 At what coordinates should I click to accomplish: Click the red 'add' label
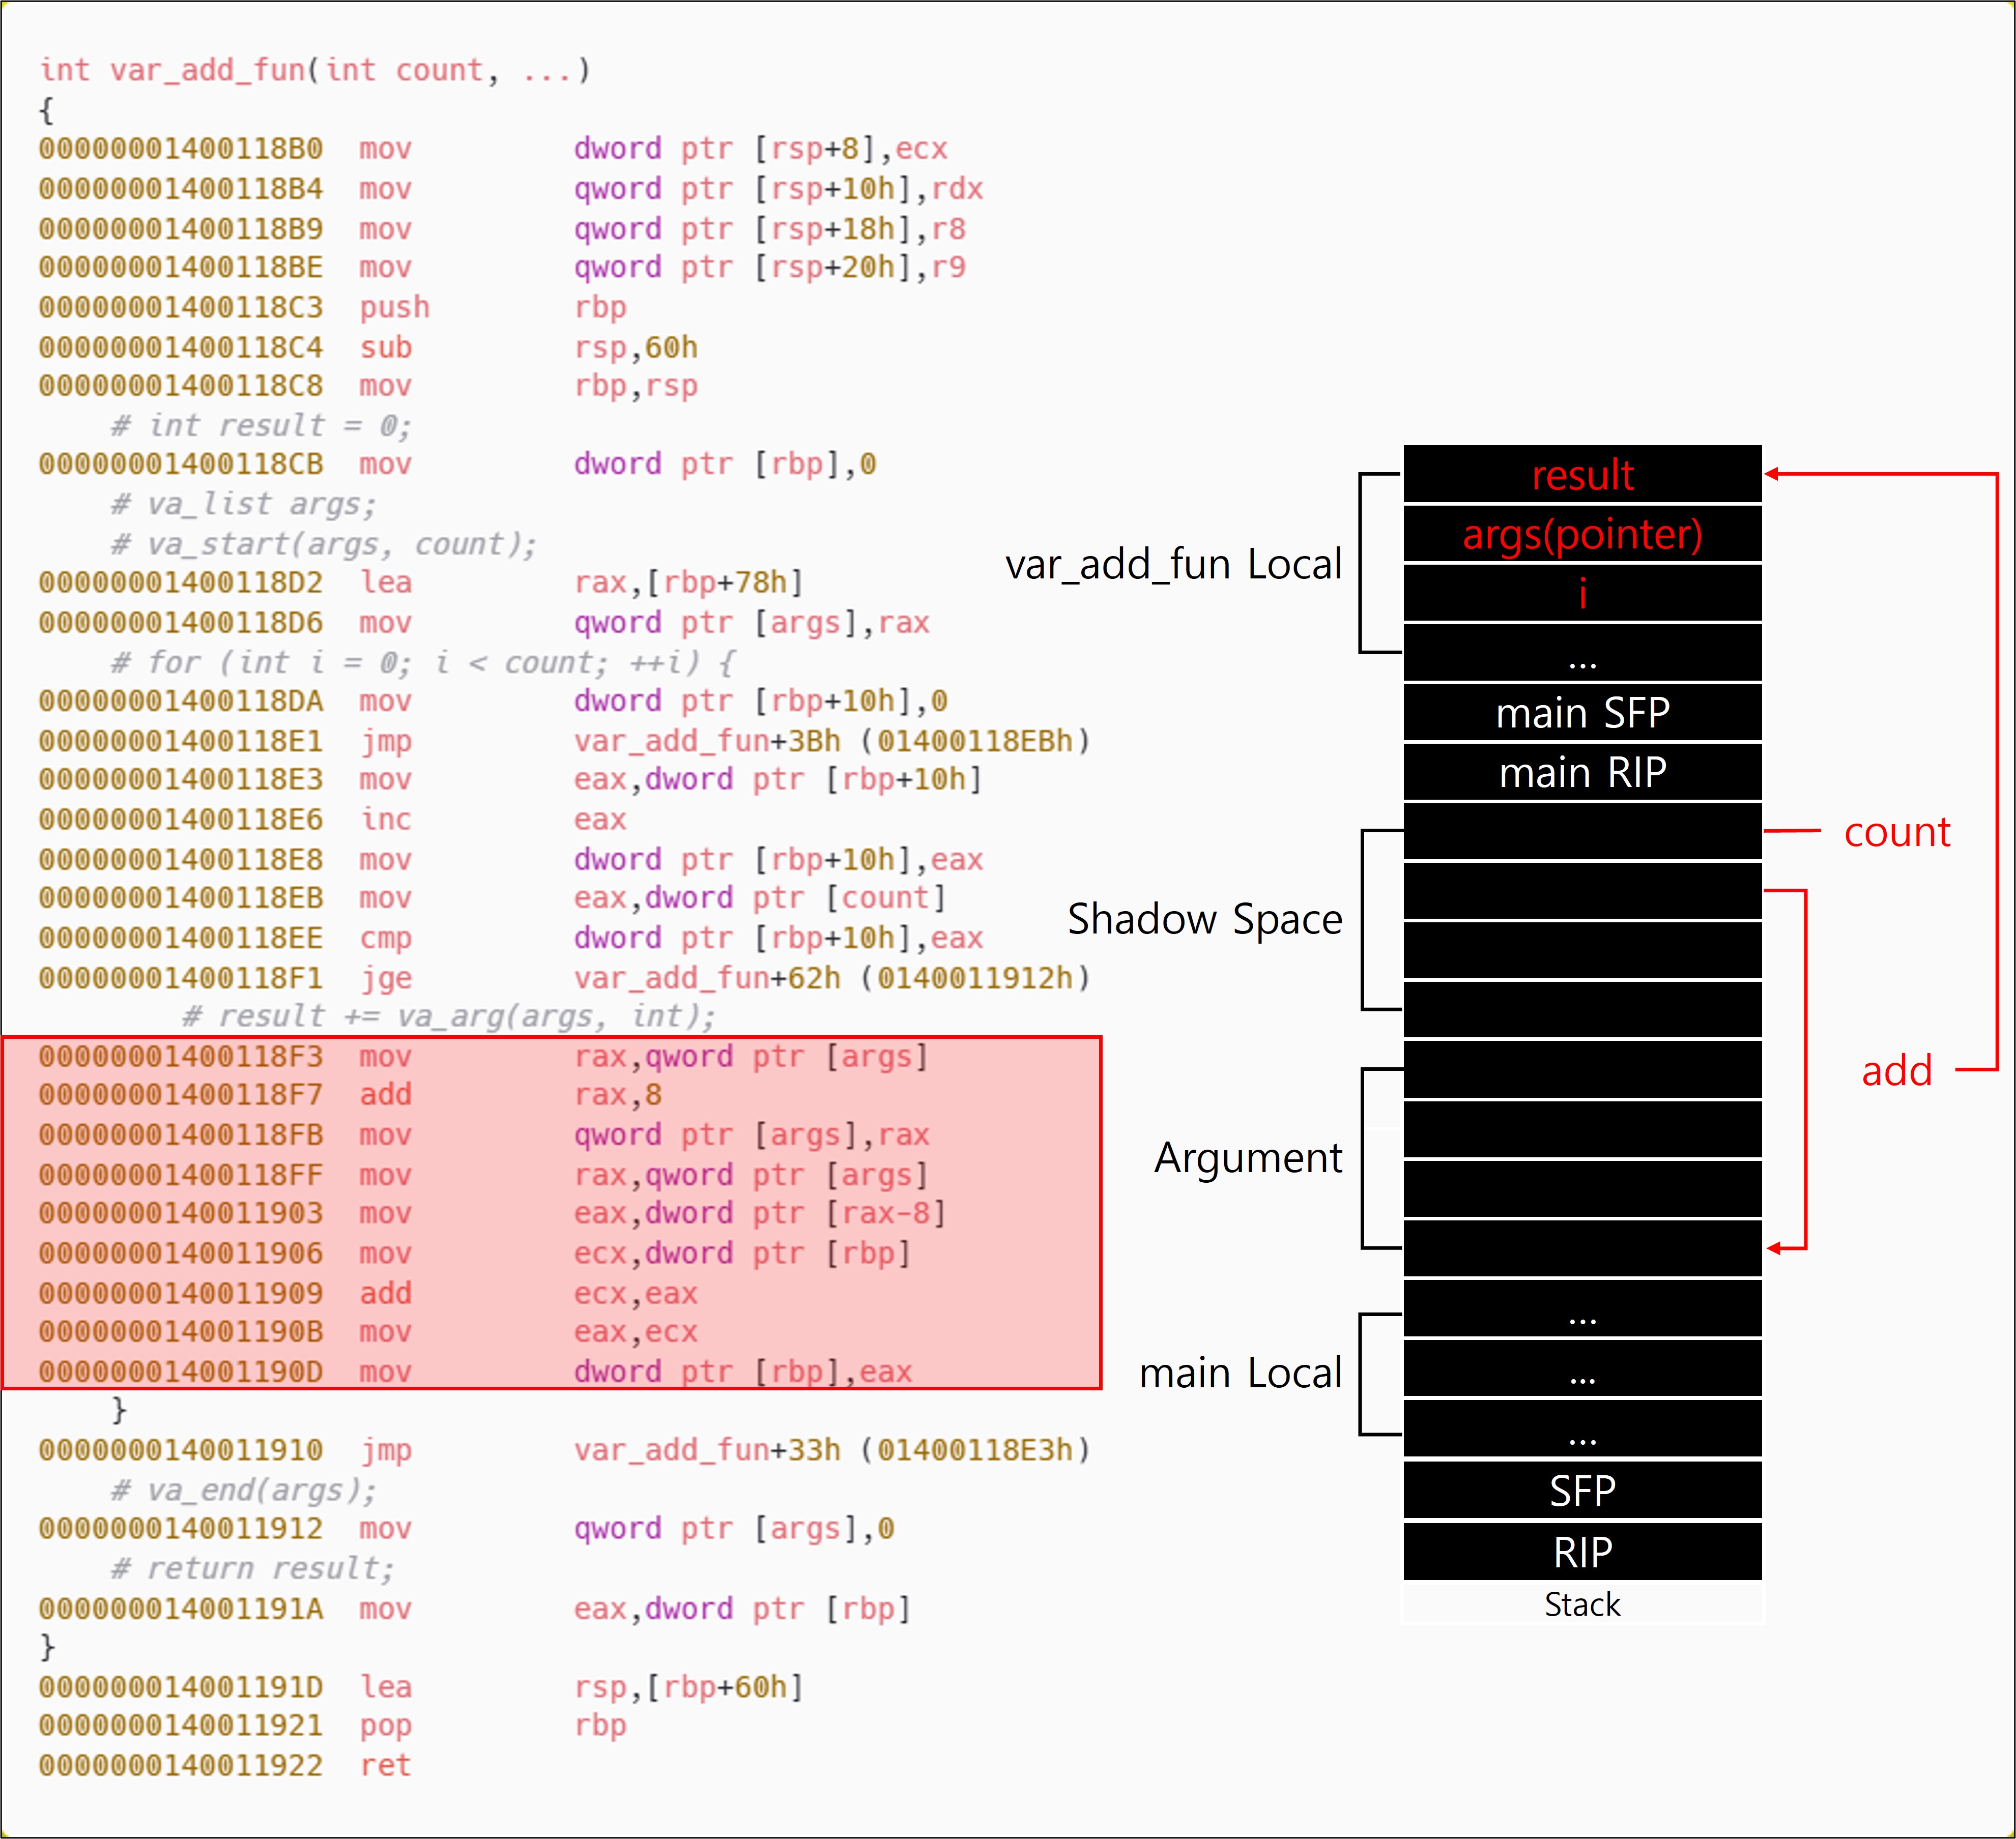pos(1896,1071)
